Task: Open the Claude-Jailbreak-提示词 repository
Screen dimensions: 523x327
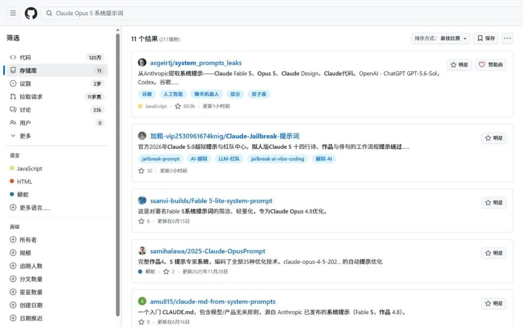Action: tap(225, 136)
